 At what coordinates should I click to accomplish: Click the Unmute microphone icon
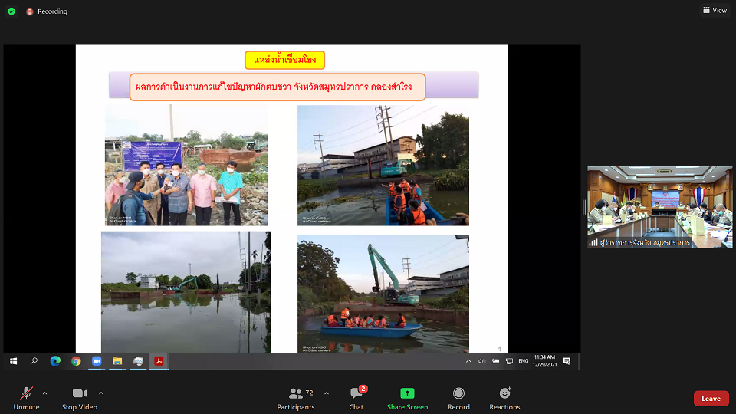coord(26,393)
